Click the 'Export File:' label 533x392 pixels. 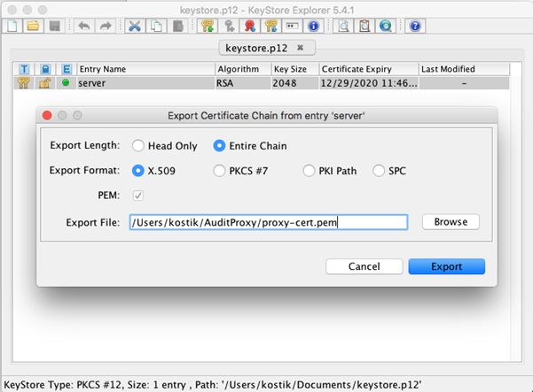click(93, 222)
